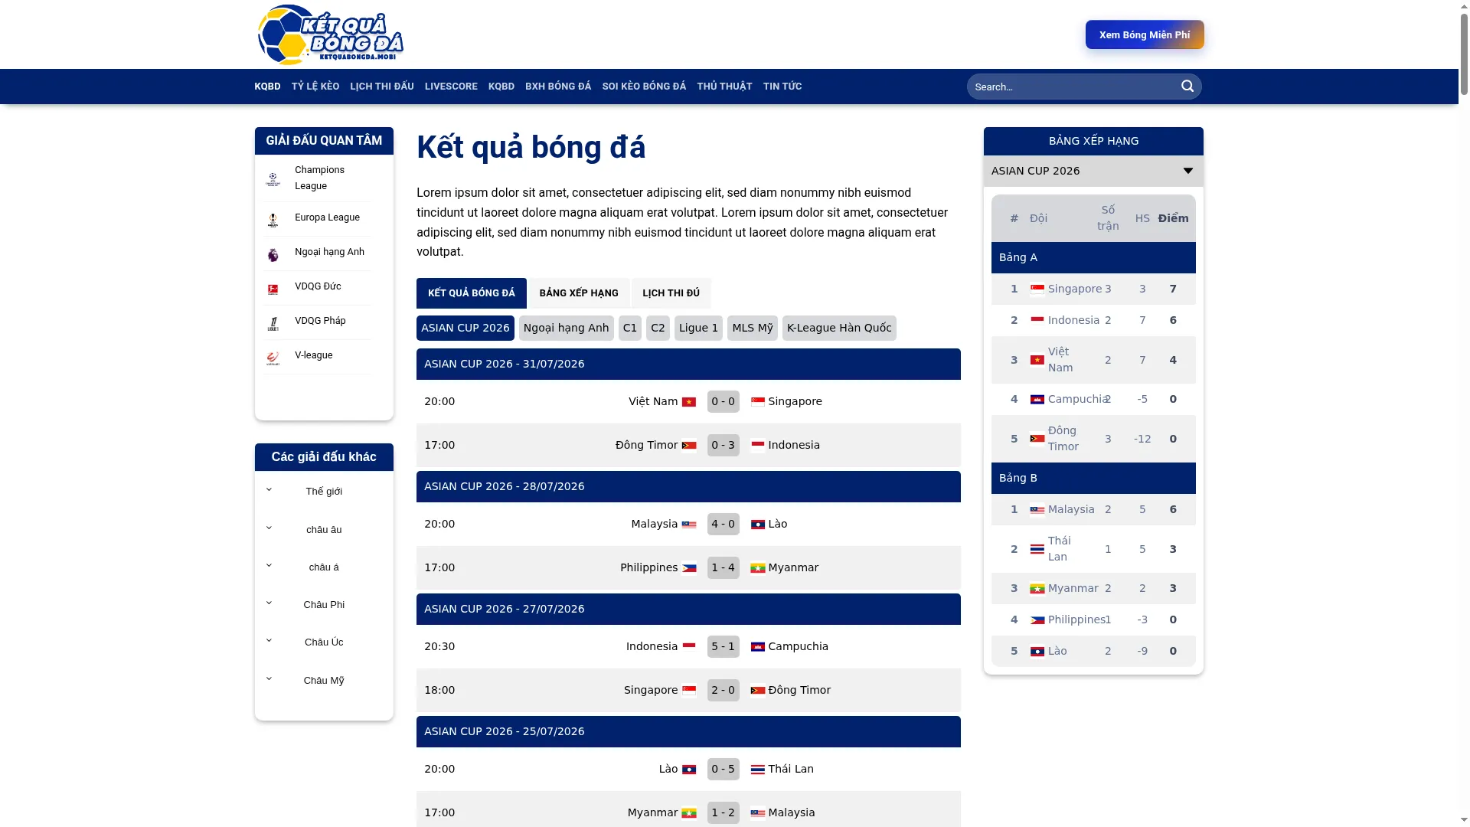1470x827 pixels.
Task: Select ASIAN CUP 2026 league filter
Action: coord(465,328)
